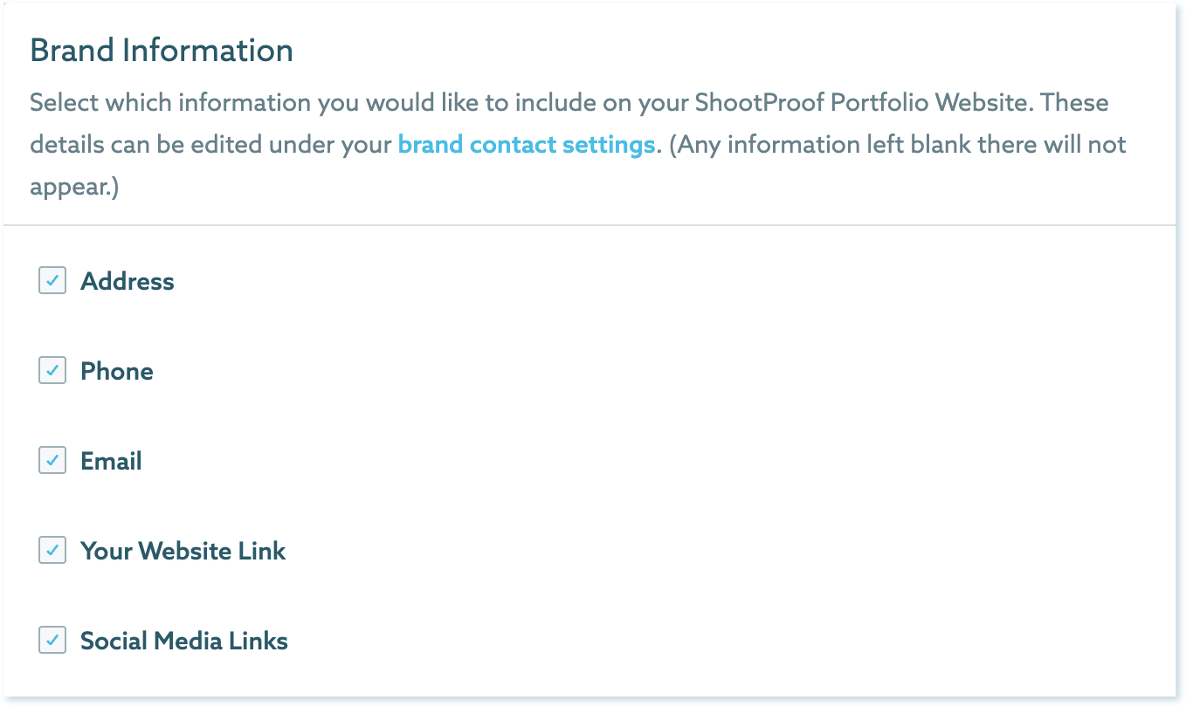
Task: Click the Email label text
Action: point(111,461)
